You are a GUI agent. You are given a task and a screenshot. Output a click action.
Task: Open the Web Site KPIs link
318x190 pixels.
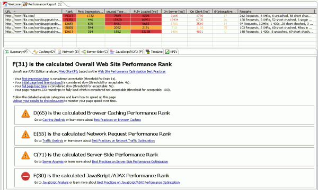click(x=68, y=71)
